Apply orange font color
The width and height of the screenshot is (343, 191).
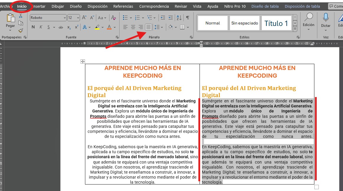pos(109,27)
